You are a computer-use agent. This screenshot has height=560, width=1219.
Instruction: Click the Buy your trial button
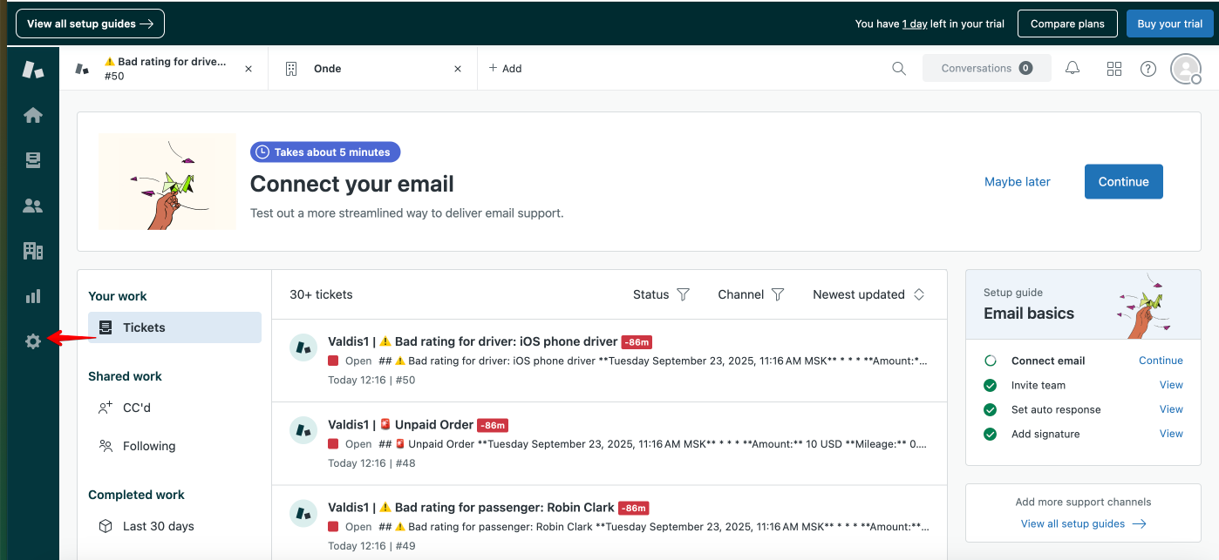coord(1169,24)
